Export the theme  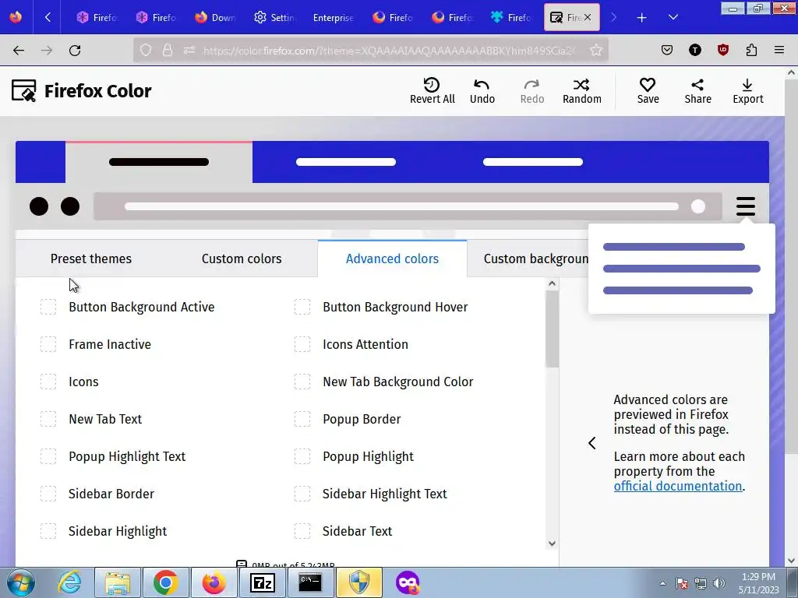tap(747, 91)
